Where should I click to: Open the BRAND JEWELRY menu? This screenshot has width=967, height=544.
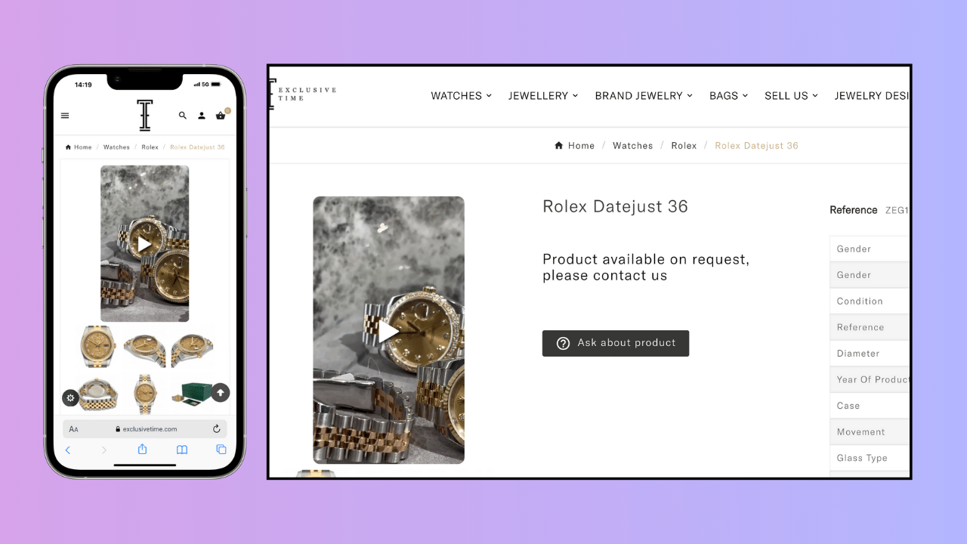tap(644, 96)
